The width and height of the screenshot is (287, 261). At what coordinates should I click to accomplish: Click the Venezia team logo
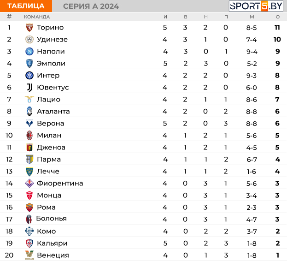coord(29,255)
